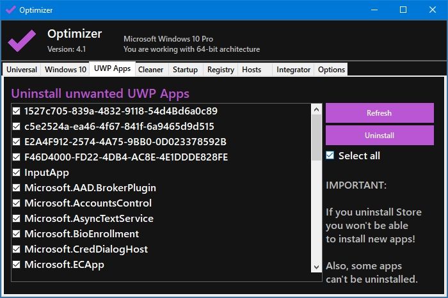Uncheck the Microsoft.AccountsControl checkbox

point(17,203)
